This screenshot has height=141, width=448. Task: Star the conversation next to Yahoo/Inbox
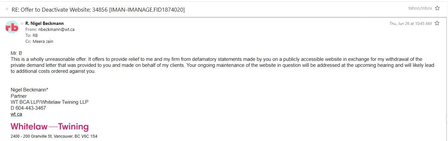coord(437,8)
